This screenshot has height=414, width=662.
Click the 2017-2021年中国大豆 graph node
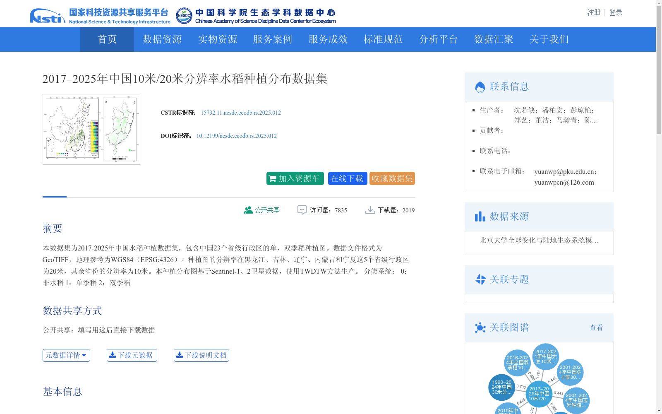coord(546,356)
